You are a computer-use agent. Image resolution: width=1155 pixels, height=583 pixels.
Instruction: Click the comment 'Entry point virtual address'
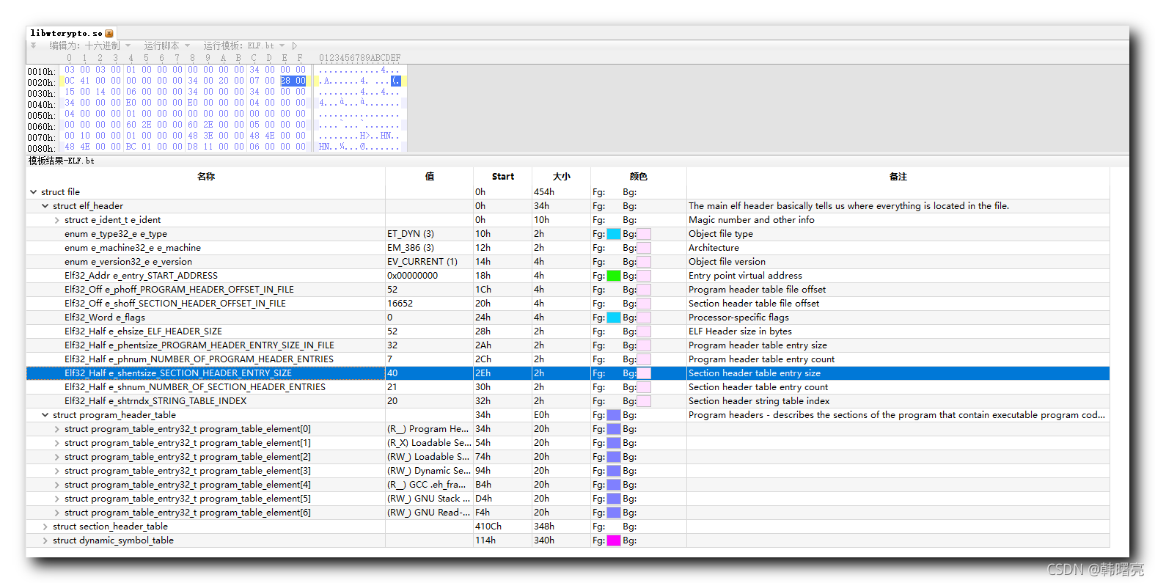click(745, 276)
